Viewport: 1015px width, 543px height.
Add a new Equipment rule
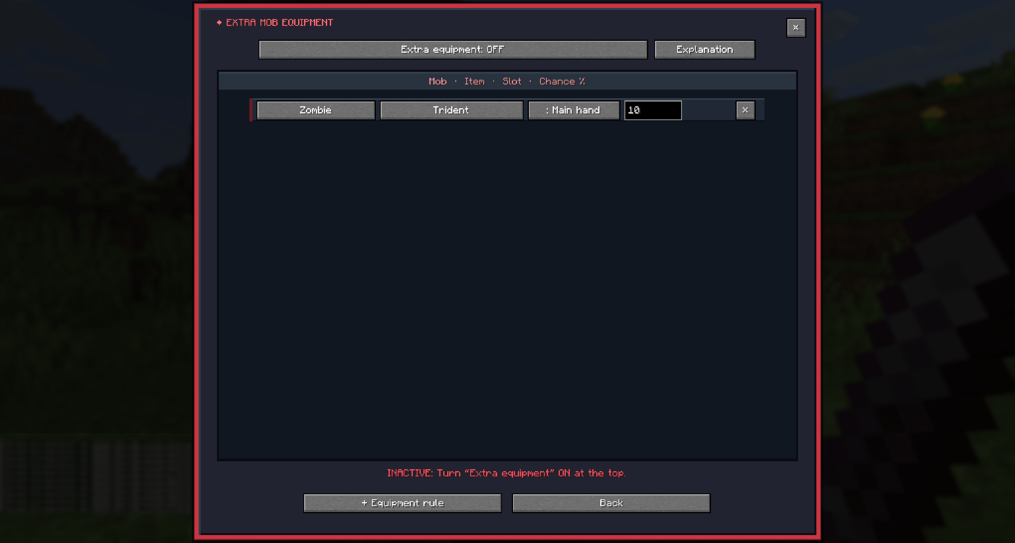[402, 503]
